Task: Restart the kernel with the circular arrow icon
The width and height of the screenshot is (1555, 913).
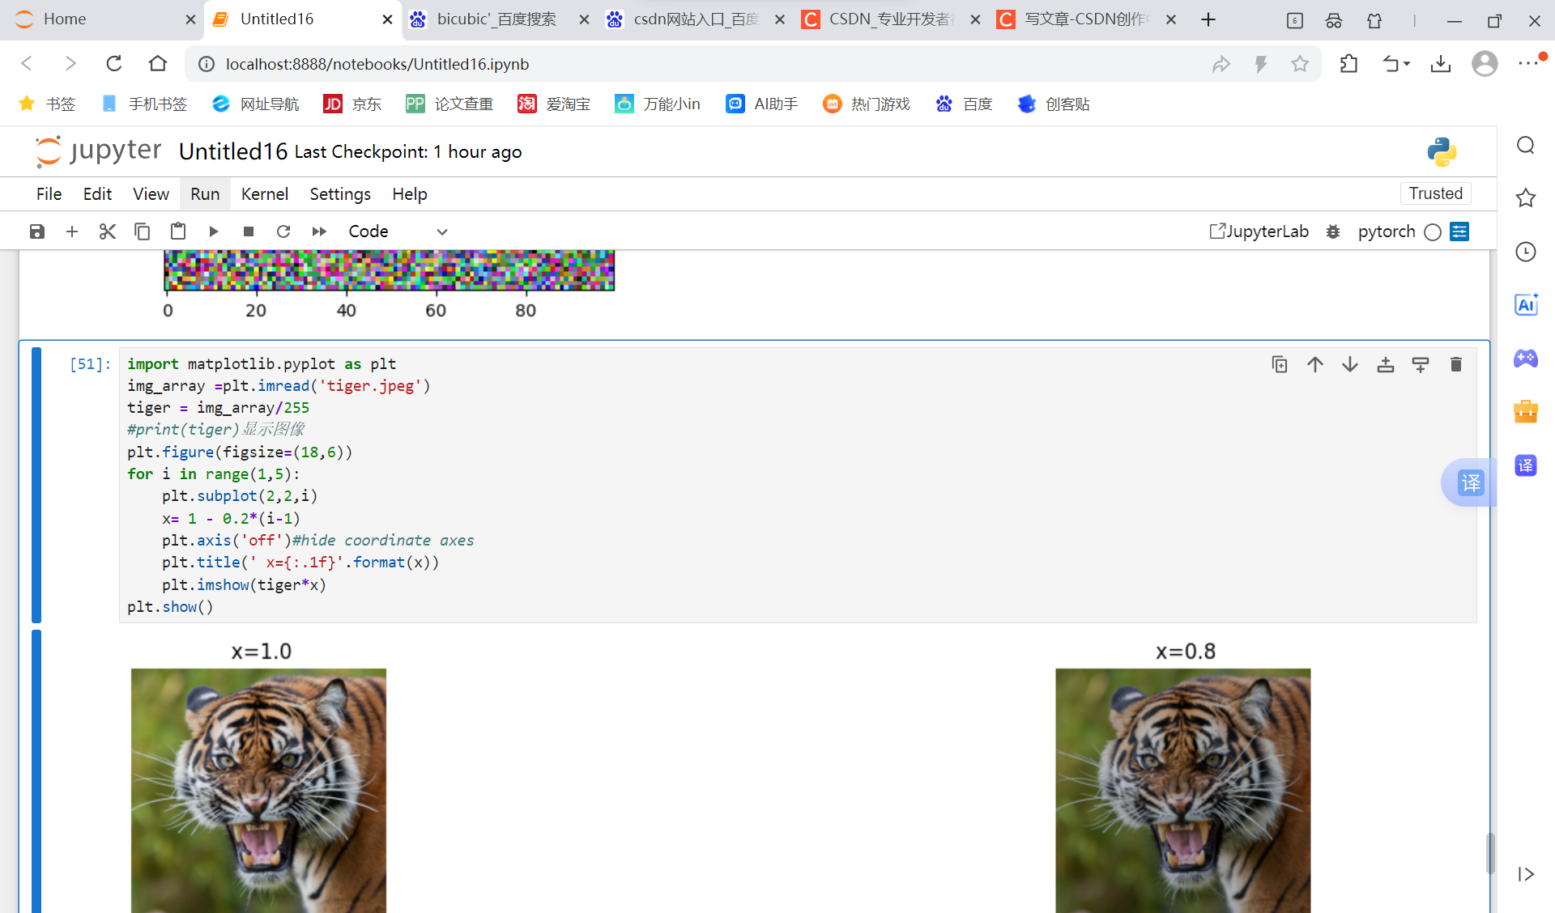Action: click(283, 231)
